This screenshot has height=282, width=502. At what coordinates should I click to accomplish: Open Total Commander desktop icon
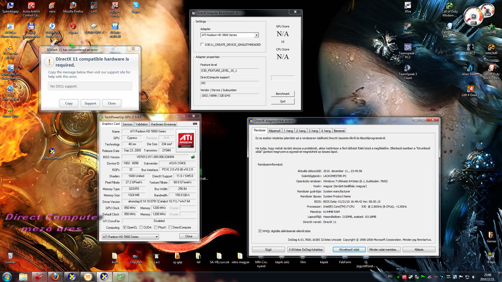(x=31, y=30)
